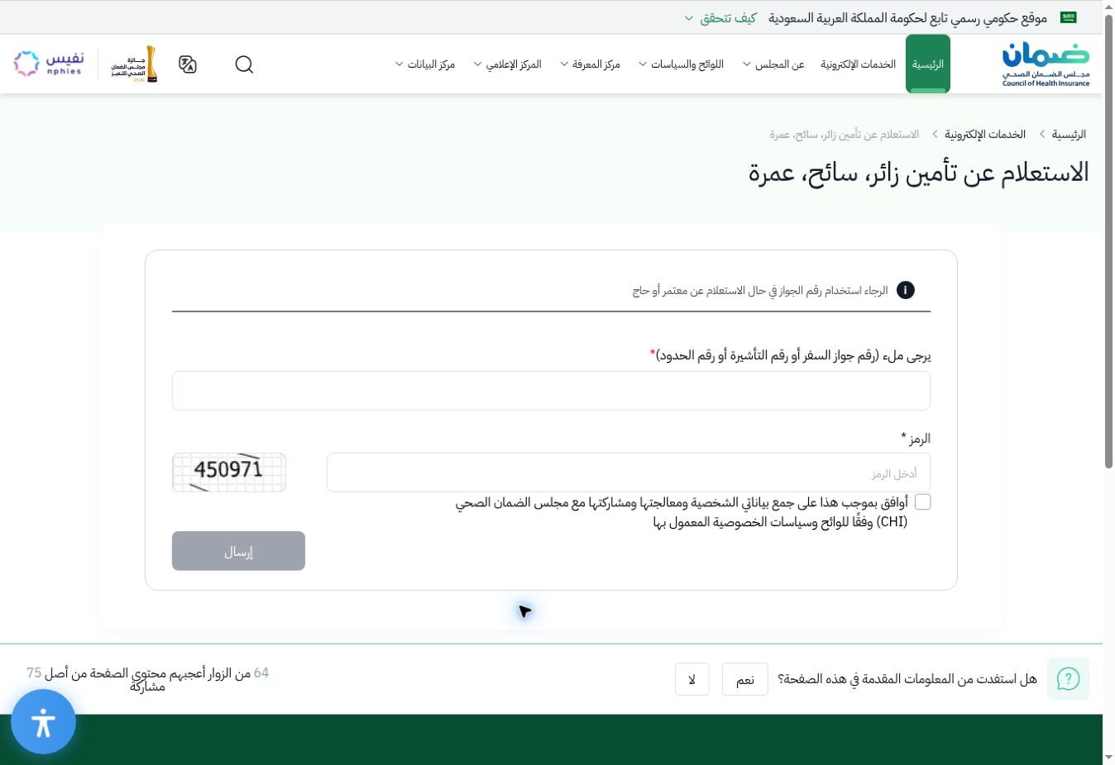Click the passport or visa number field
Screen dimensions: 1115x765
(551, 391)
